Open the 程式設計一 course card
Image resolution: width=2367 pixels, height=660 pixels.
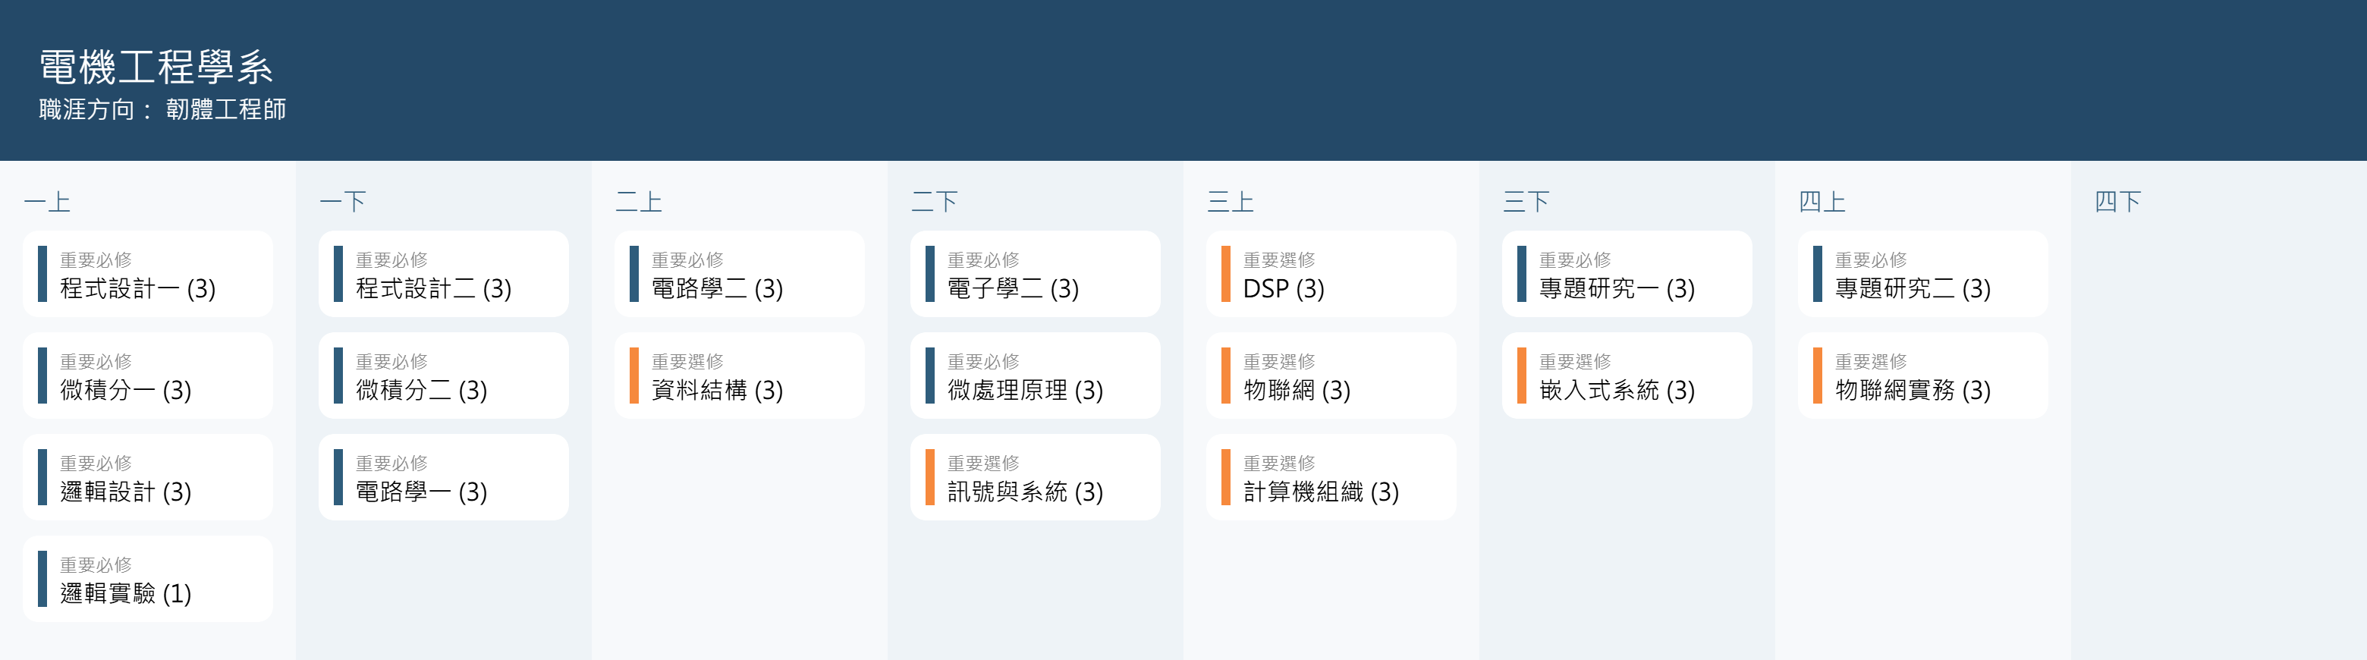tap(147, 275)
